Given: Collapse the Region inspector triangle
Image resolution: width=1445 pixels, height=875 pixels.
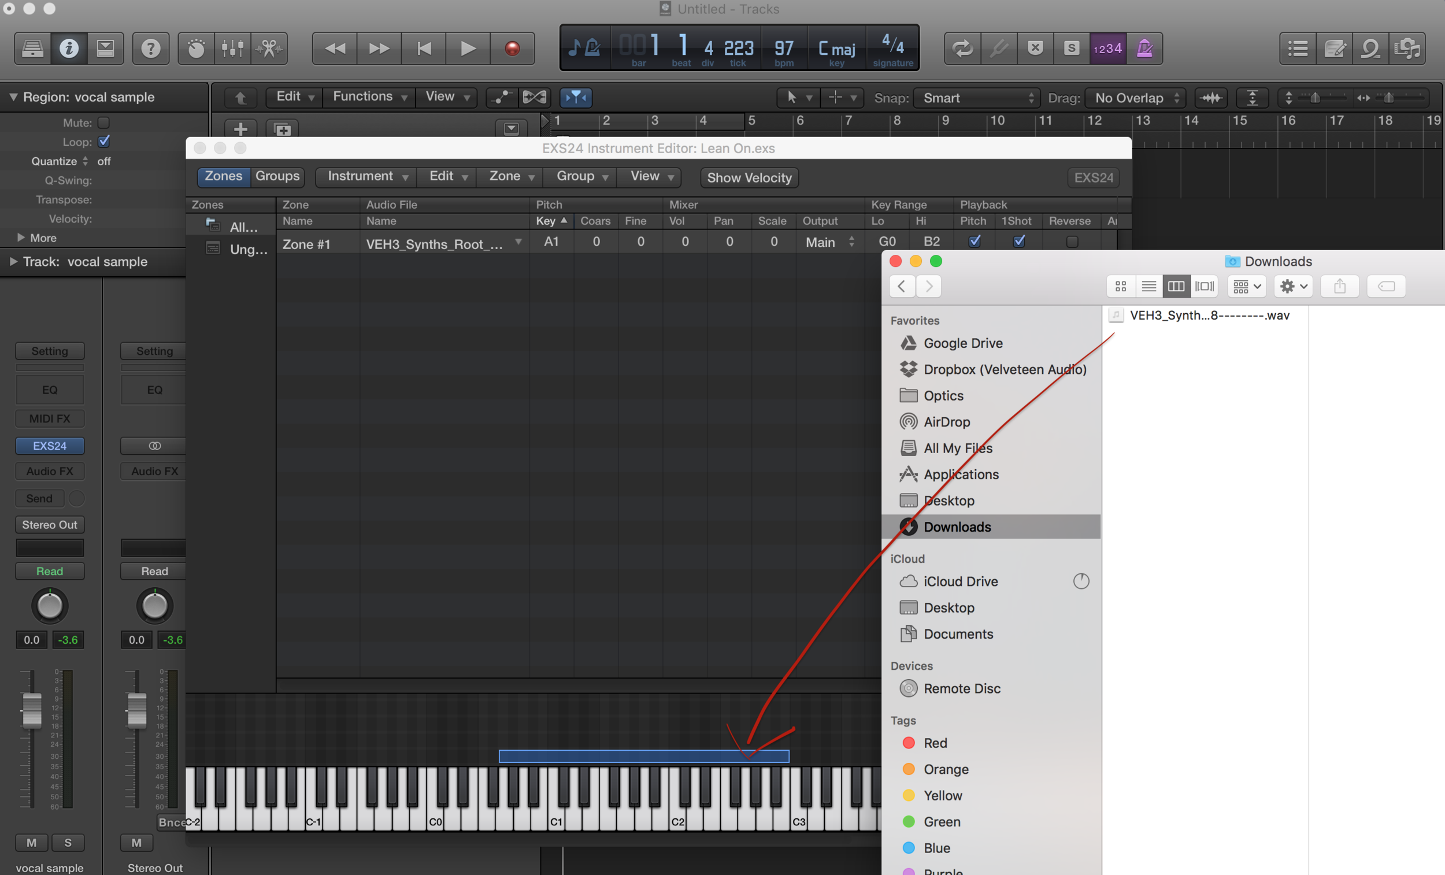Looking at the screenshot, I should (x=13, y=97).
